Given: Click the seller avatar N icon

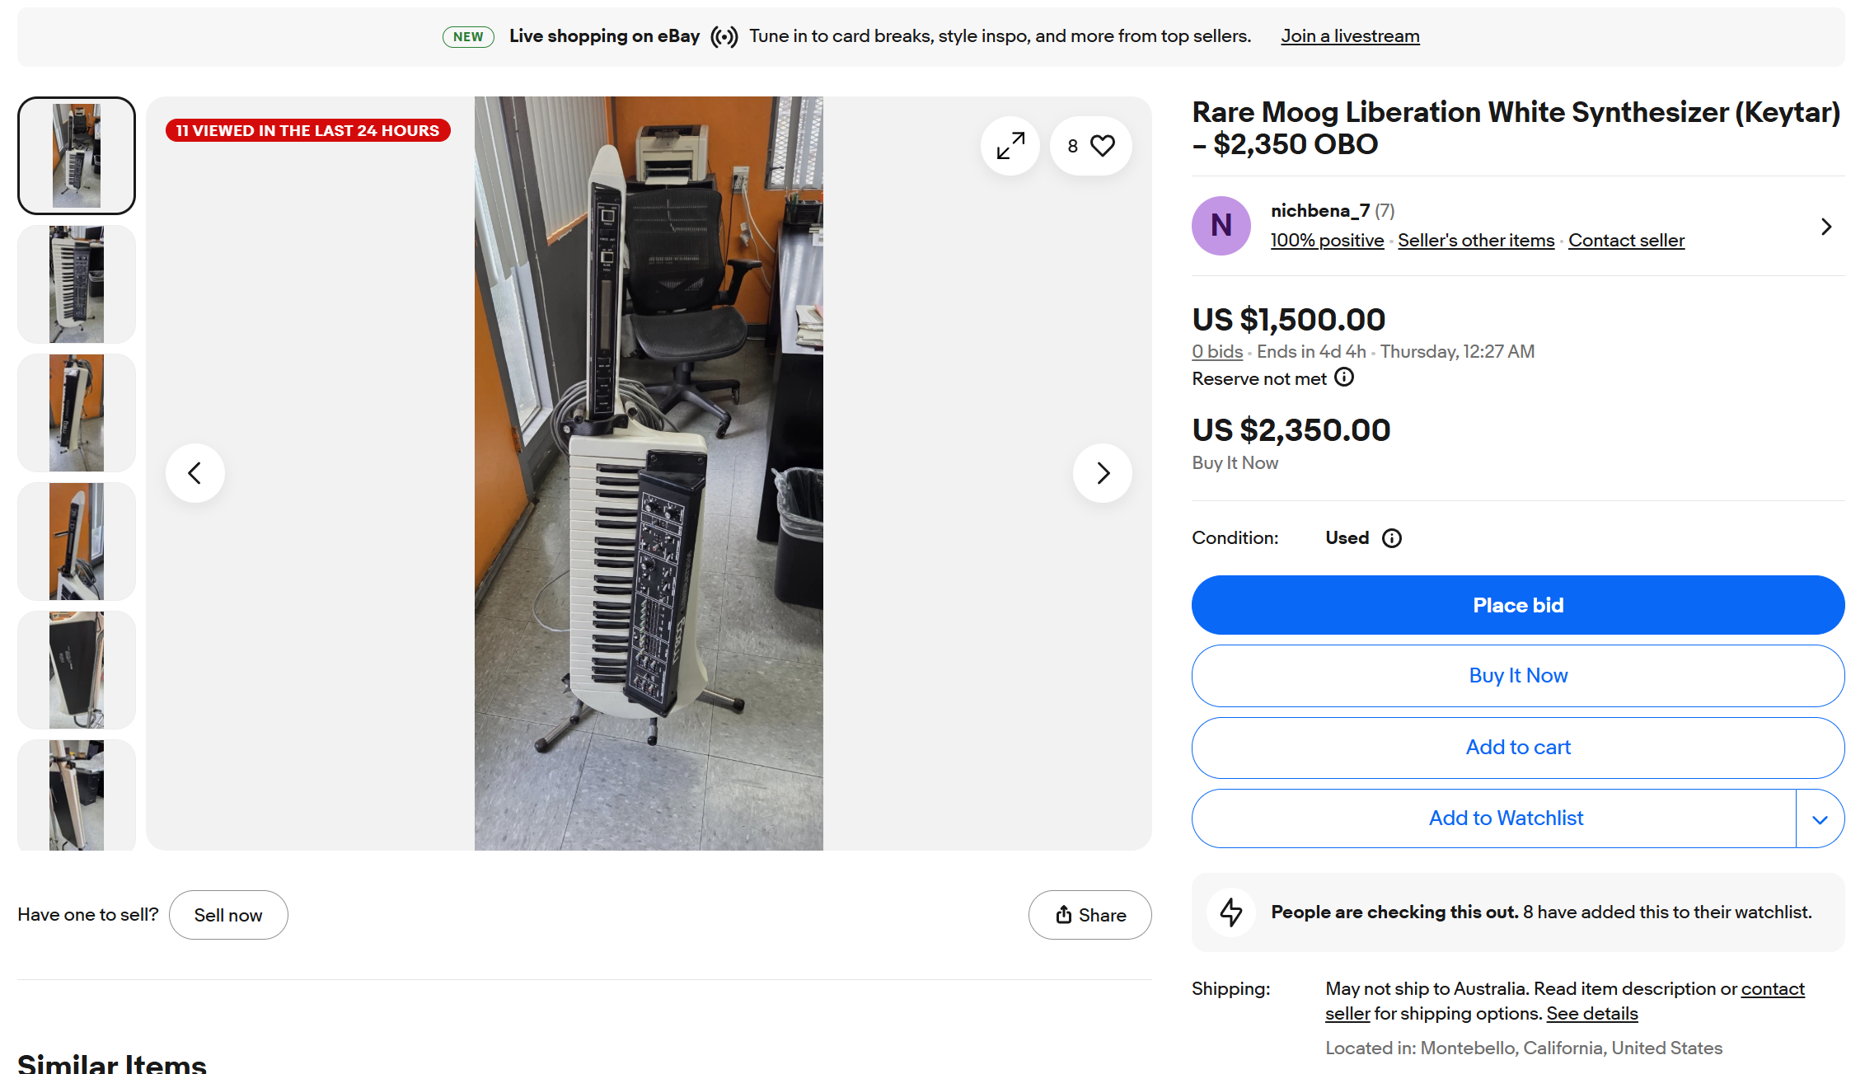Looking at the screenshot, I should coord(1221,225).
